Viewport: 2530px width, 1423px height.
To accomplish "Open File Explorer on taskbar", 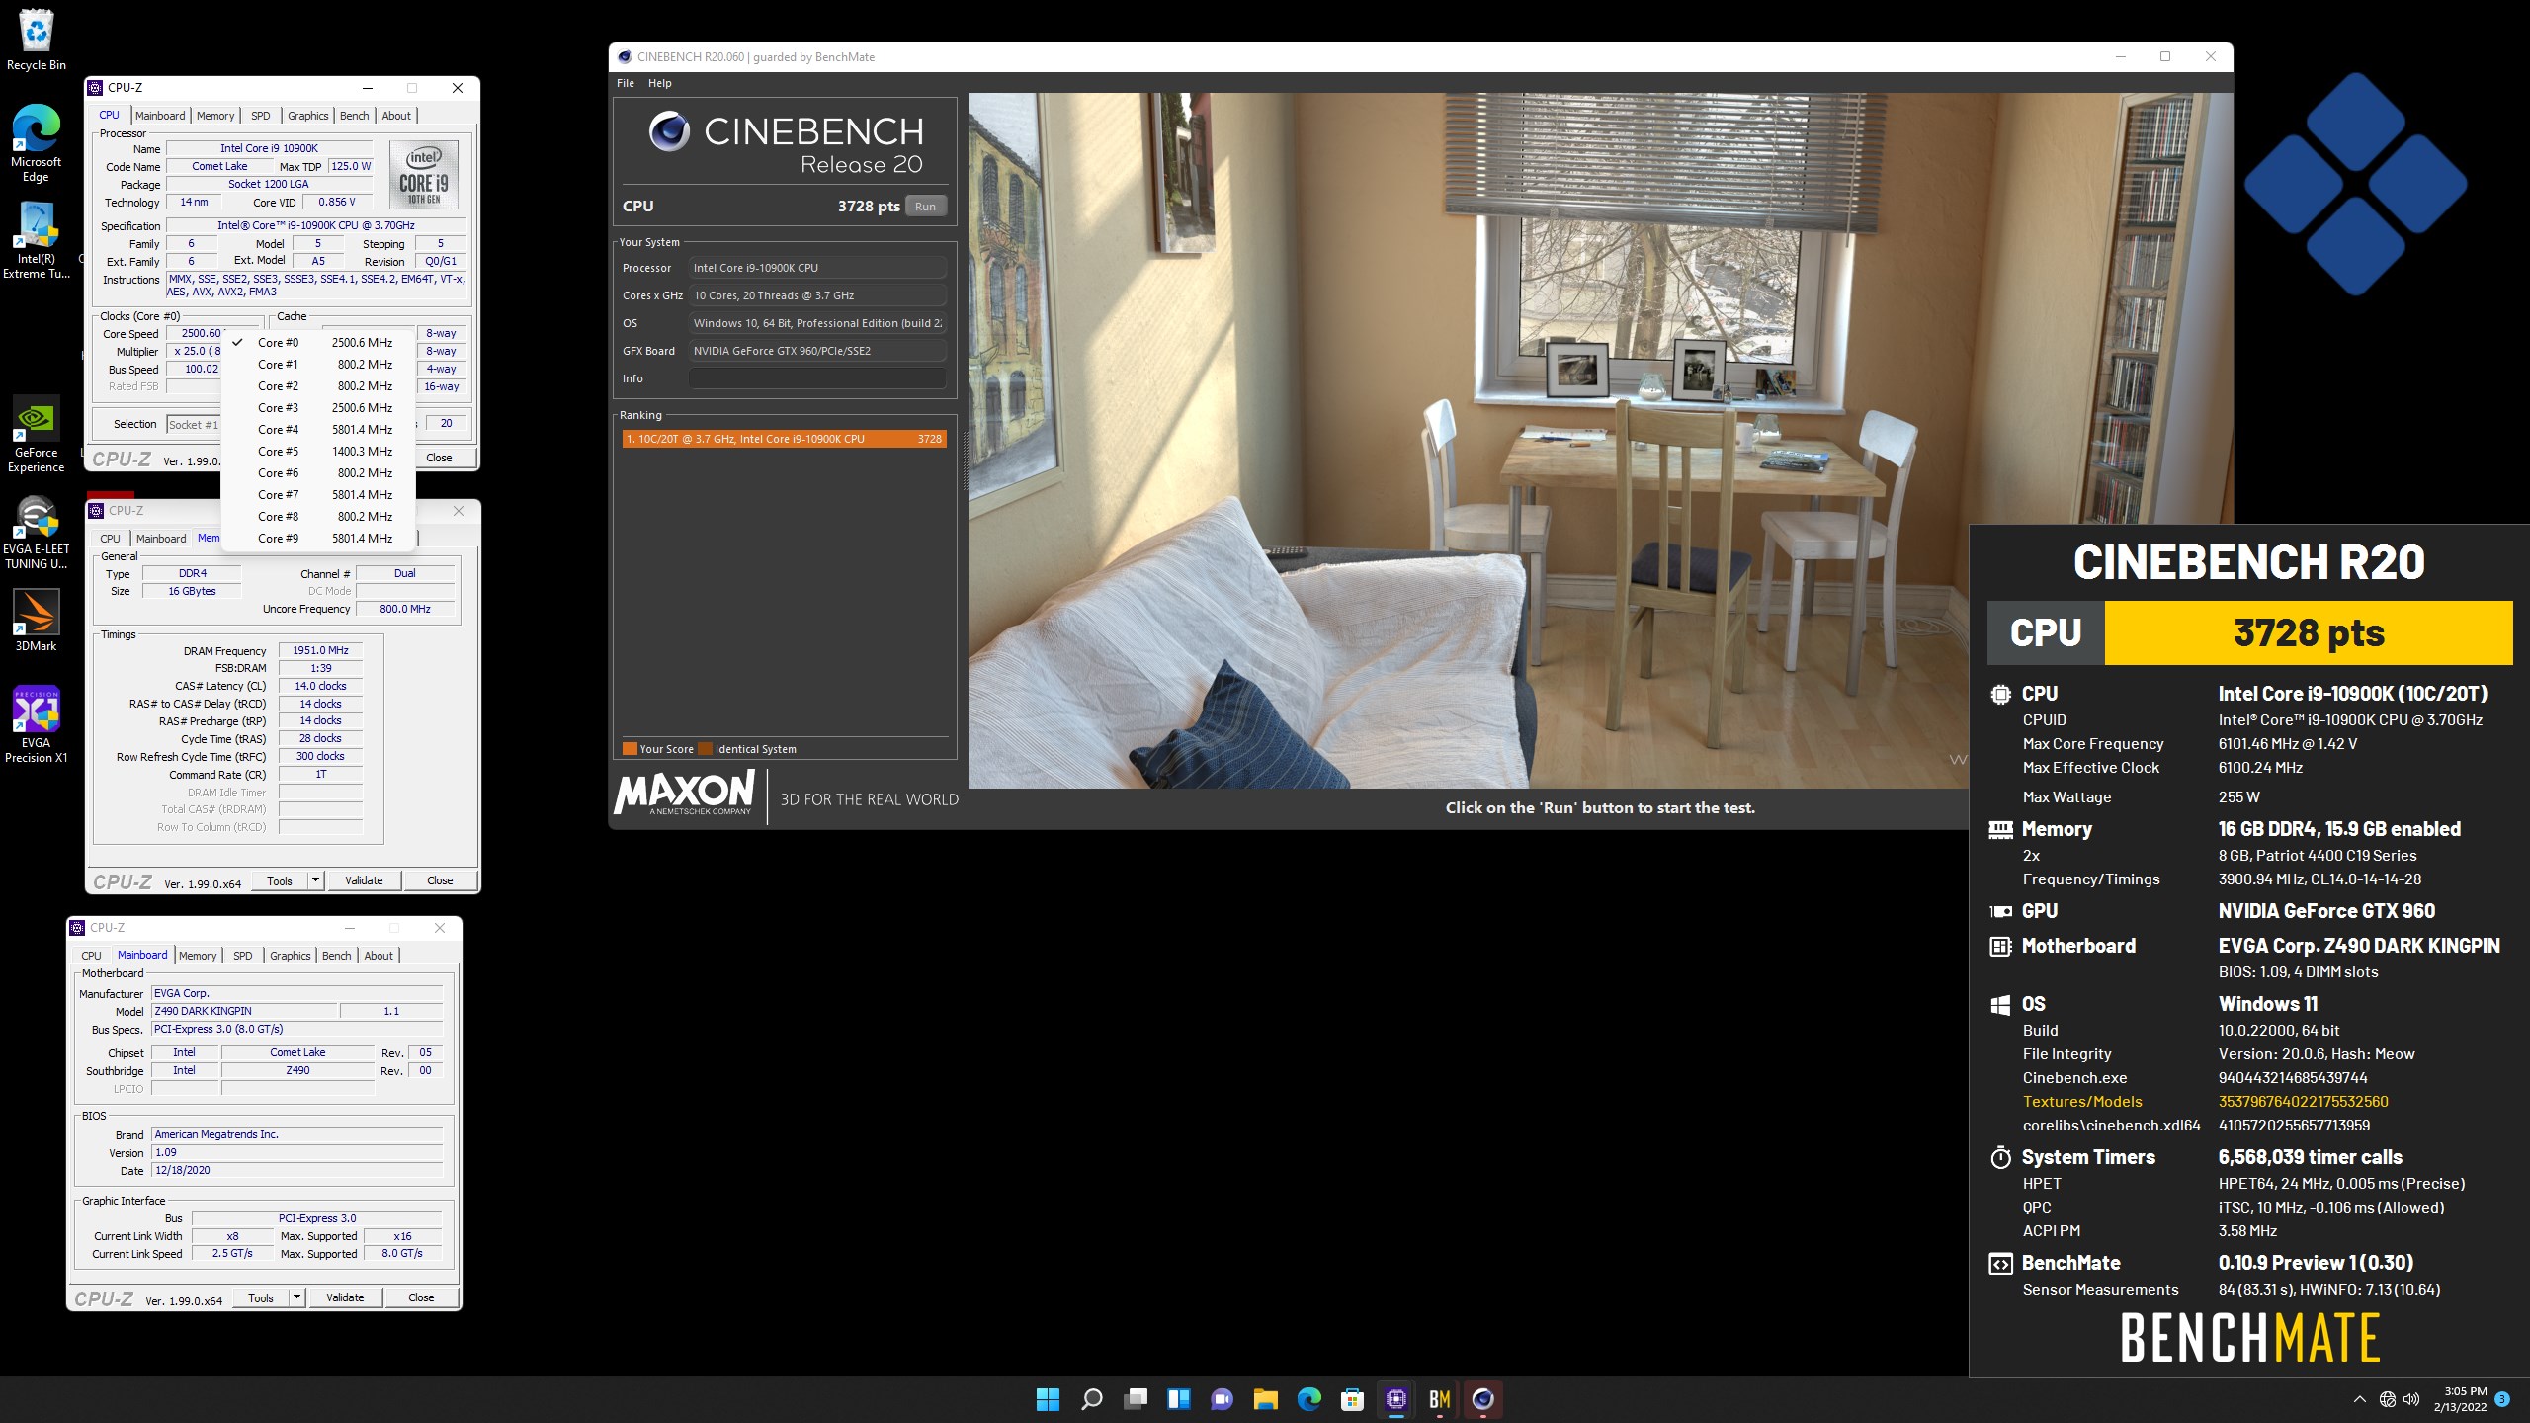I will pyautogui.click(x=1265, y=1399).
